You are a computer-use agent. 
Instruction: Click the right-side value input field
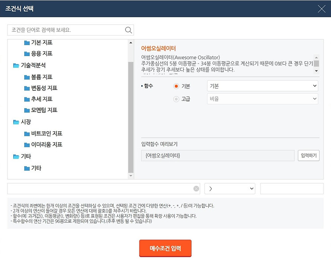click(x=292, y=189)
